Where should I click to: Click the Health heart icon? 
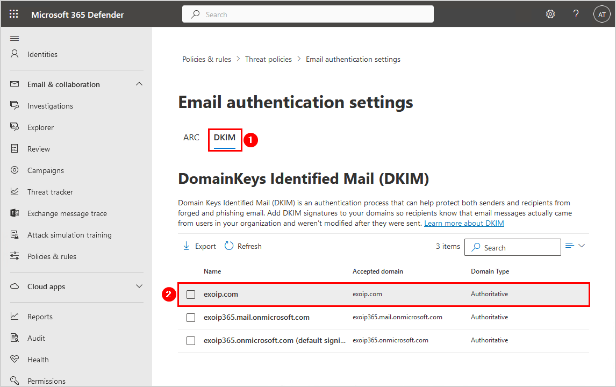tap(15, 359)
